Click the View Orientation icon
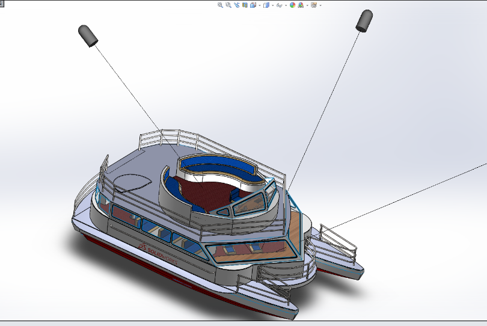This screenshot has width=487, height=326. [253, 5]
